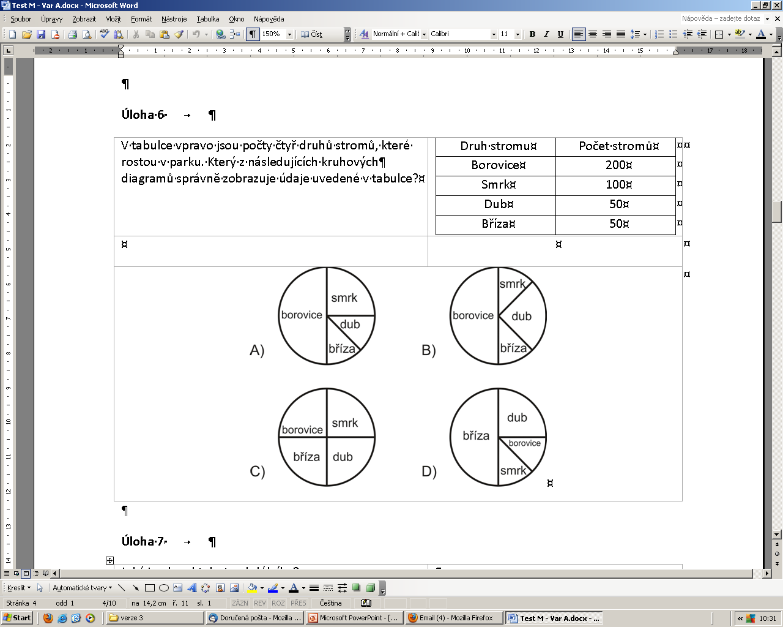Justify text alignment
The image size is (783, 627).
coord(621,34)
